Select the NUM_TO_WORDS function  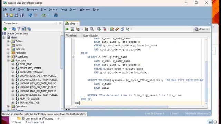point(30,99)
